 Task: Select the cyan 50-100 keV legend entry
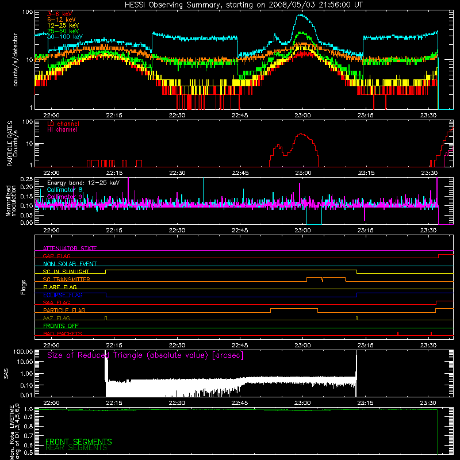(x=65, y=36)
